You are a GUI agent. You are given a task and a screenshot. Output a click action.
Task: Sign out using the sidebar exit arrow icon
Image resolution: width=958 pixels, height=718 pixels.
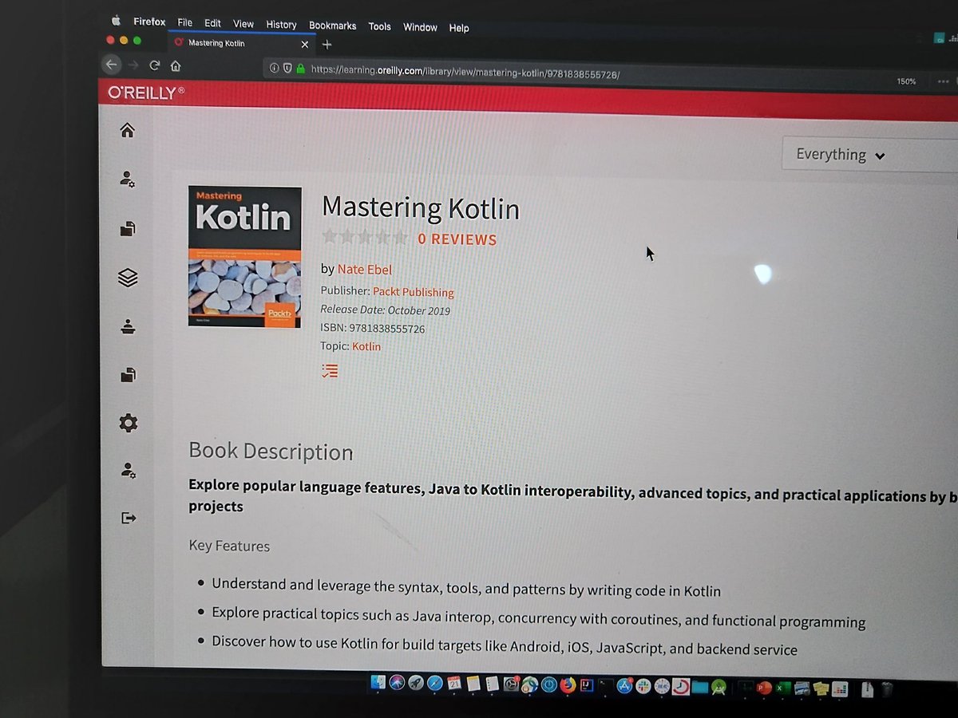pos(129,518)
